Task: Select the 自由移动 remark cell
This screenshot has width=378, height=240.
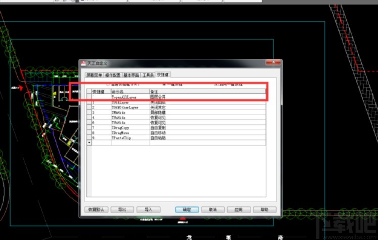Action: click(208, 133)
